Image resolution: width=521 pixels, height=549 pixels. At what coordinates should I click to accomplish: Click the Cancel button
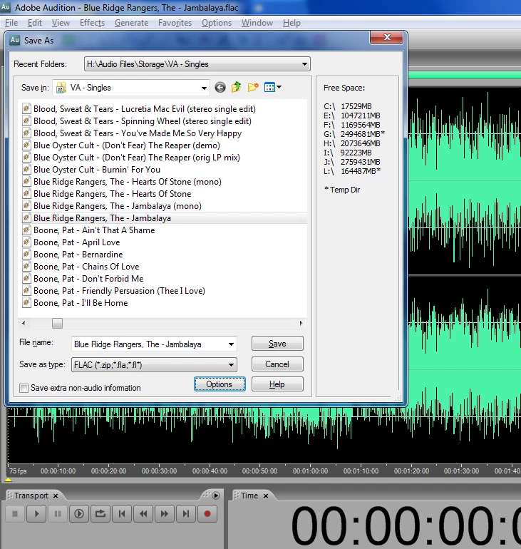coord(277,364)
